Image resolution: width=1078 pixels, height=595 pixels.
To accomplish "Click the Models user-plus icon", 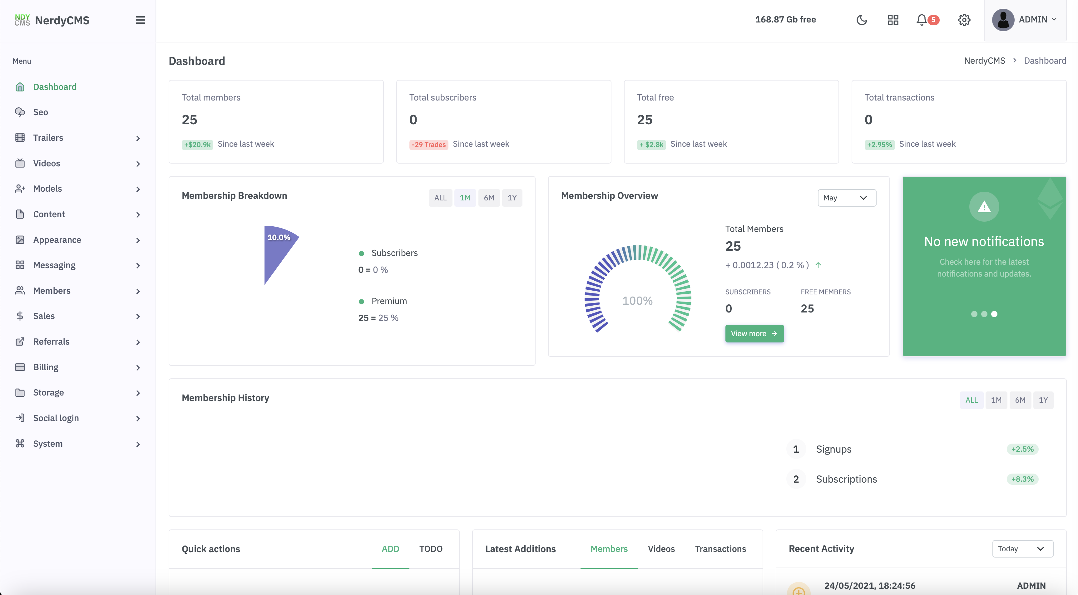I will [20, 189].
